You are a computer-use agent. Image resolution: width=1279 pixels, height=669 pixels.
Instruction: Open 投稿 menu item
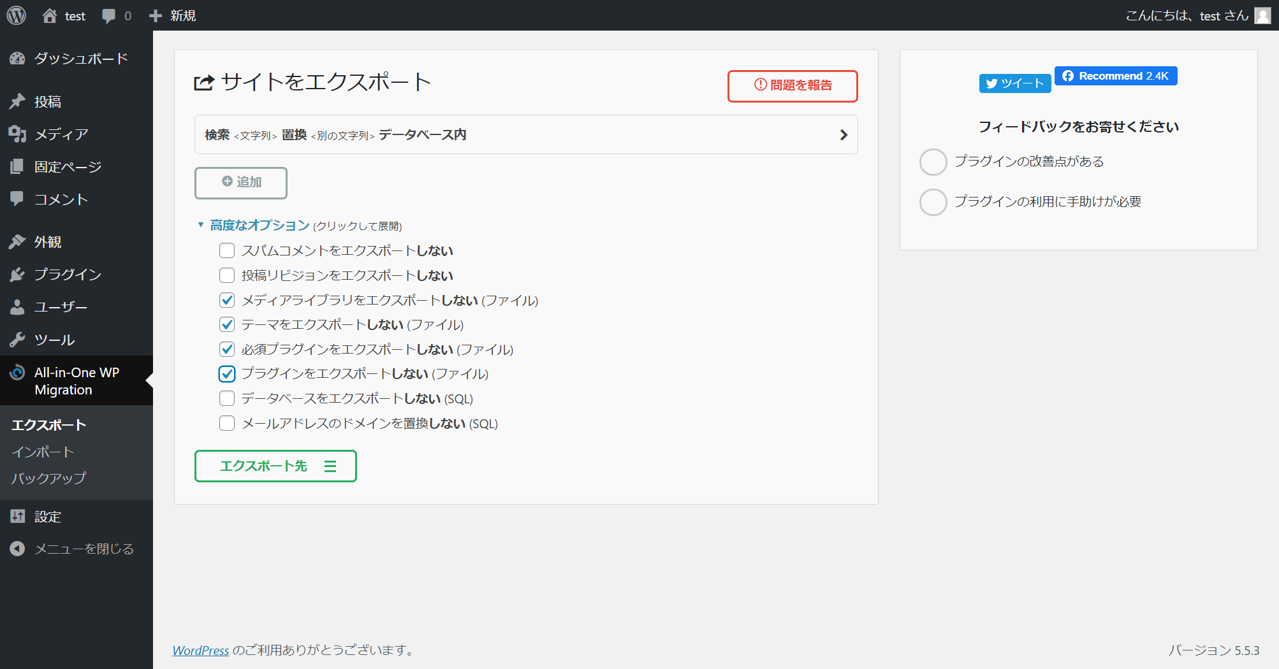[x=77, y=101]
